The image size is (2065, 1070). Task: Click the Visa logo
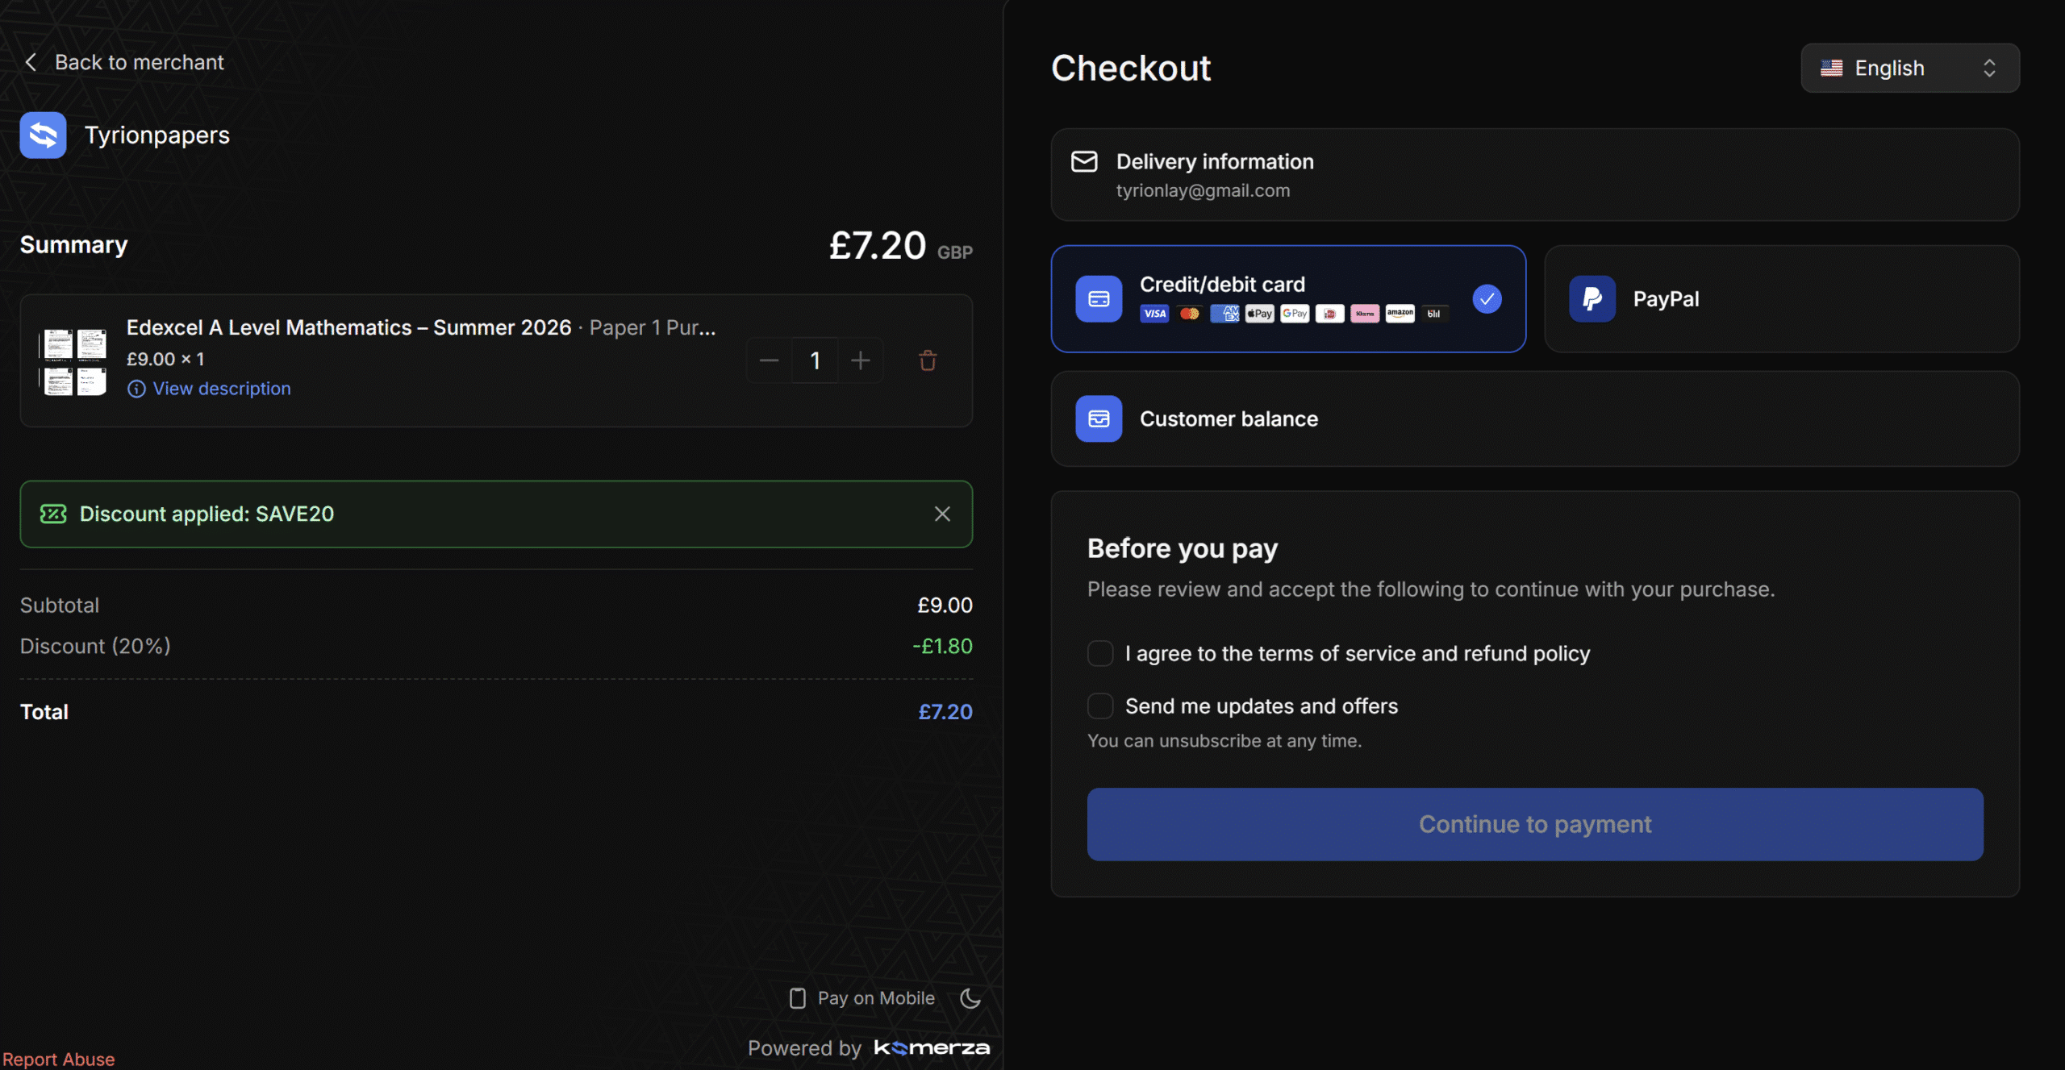(x=1154, y=314)
